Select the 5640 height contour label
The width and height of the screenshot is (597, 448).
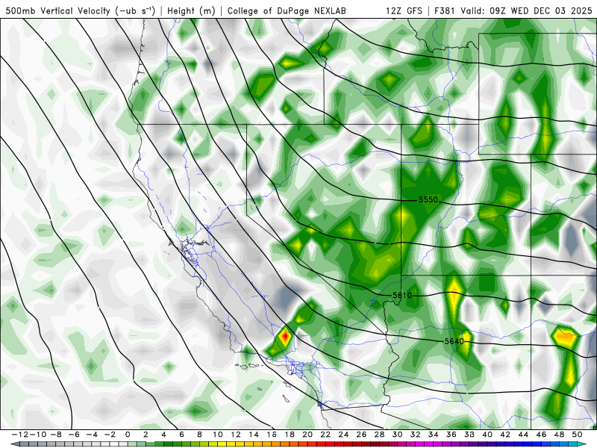click(x=454, y=341)
